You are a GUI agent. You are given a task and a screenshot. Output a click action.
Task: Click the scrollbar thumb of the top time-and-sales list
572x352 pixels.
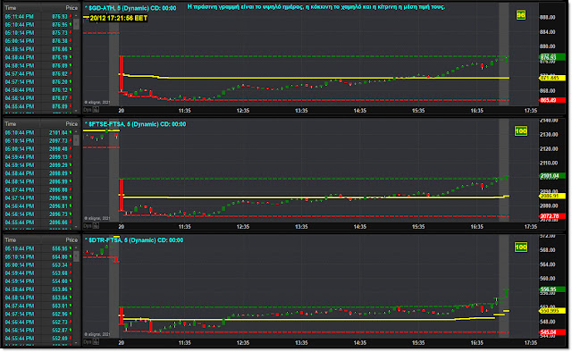(x=76, y=24)
